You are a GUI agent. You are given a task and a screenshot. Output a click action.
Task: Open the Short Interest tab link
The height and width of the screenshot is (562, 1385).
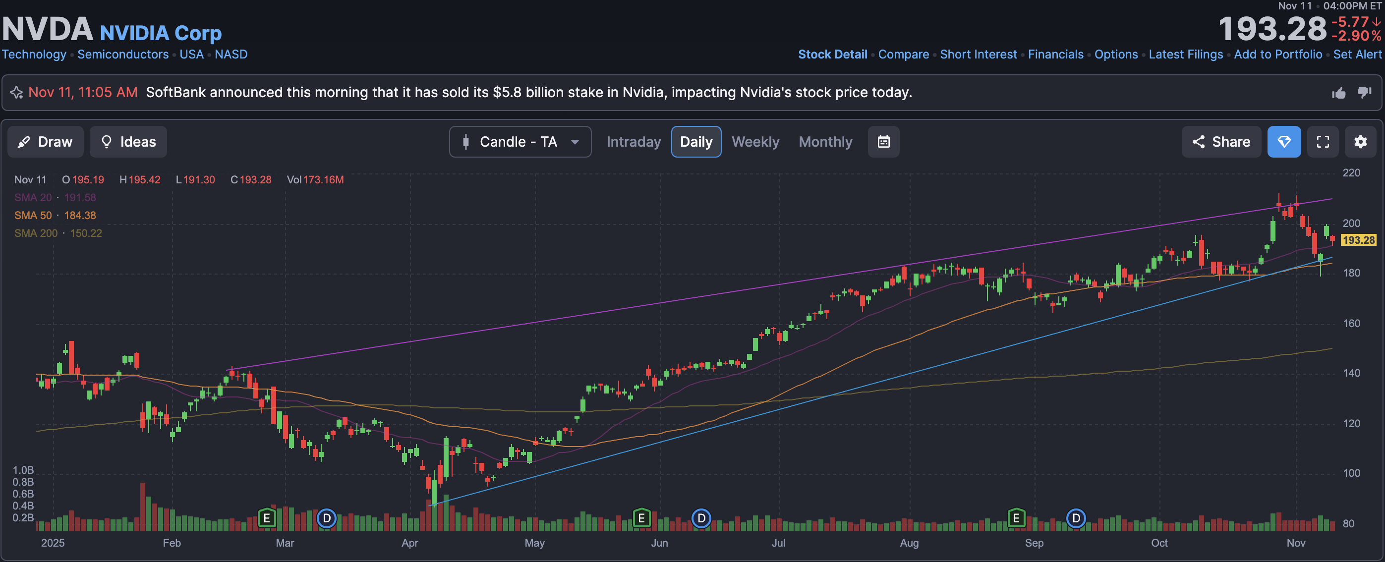point(978,54)
